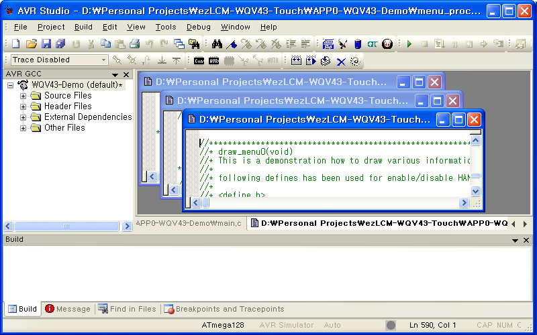Click the Save All icon
Viewport: 537px width, 335px height.
pos(60,44)
